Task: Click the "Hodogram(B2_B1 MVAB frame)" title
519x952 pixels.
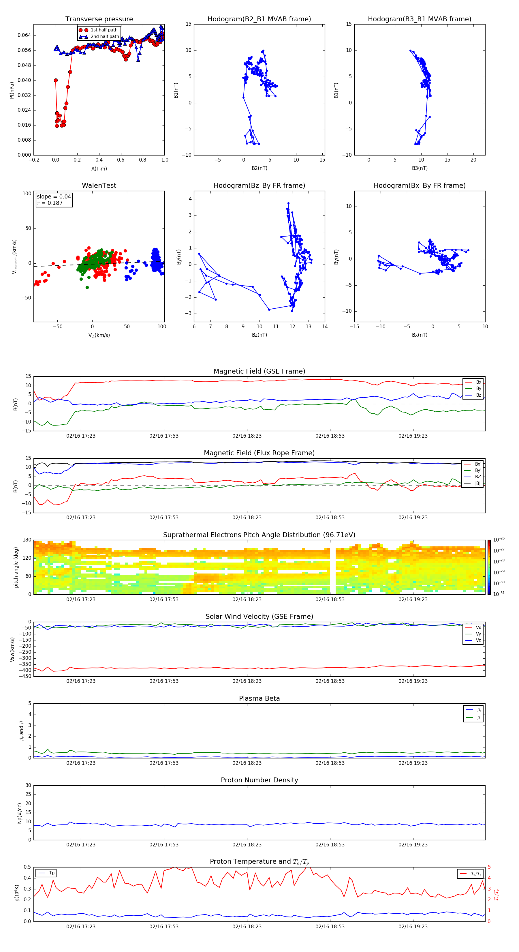Action: tap(259, 19)
